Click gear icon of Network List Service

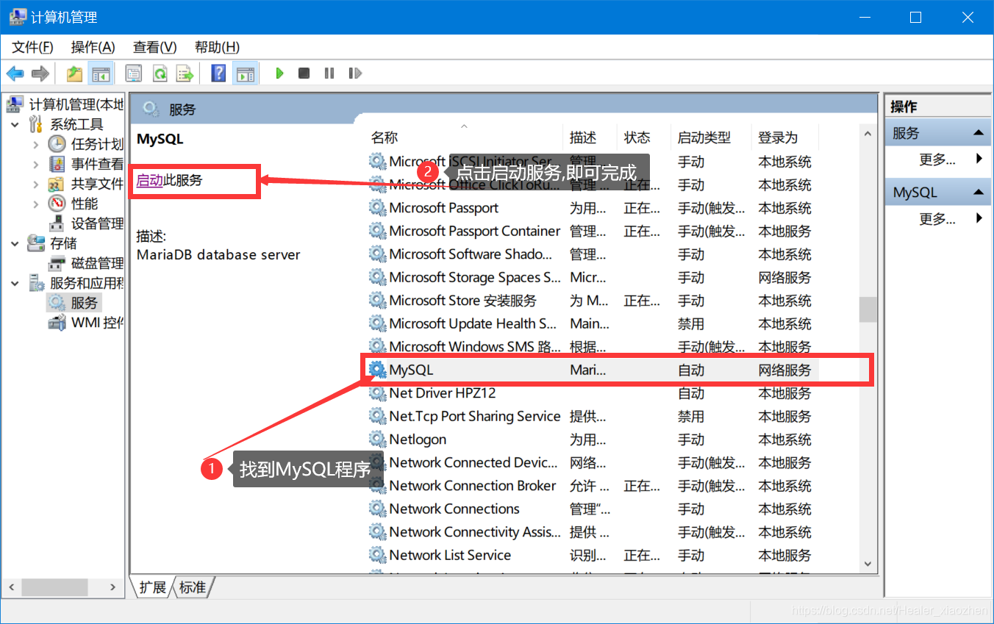pos(378,555)
